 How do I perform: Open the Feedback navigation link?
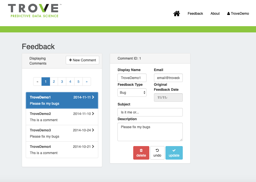click(x=195, y=13)
